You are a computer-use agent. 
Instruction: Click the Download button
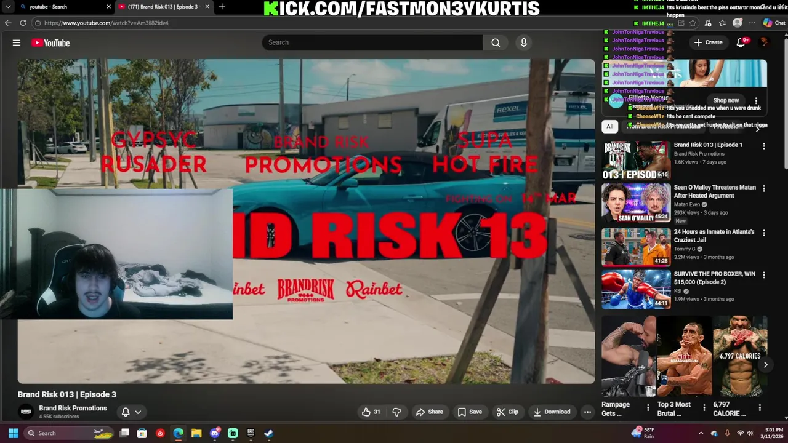click(x=552, y=412)
